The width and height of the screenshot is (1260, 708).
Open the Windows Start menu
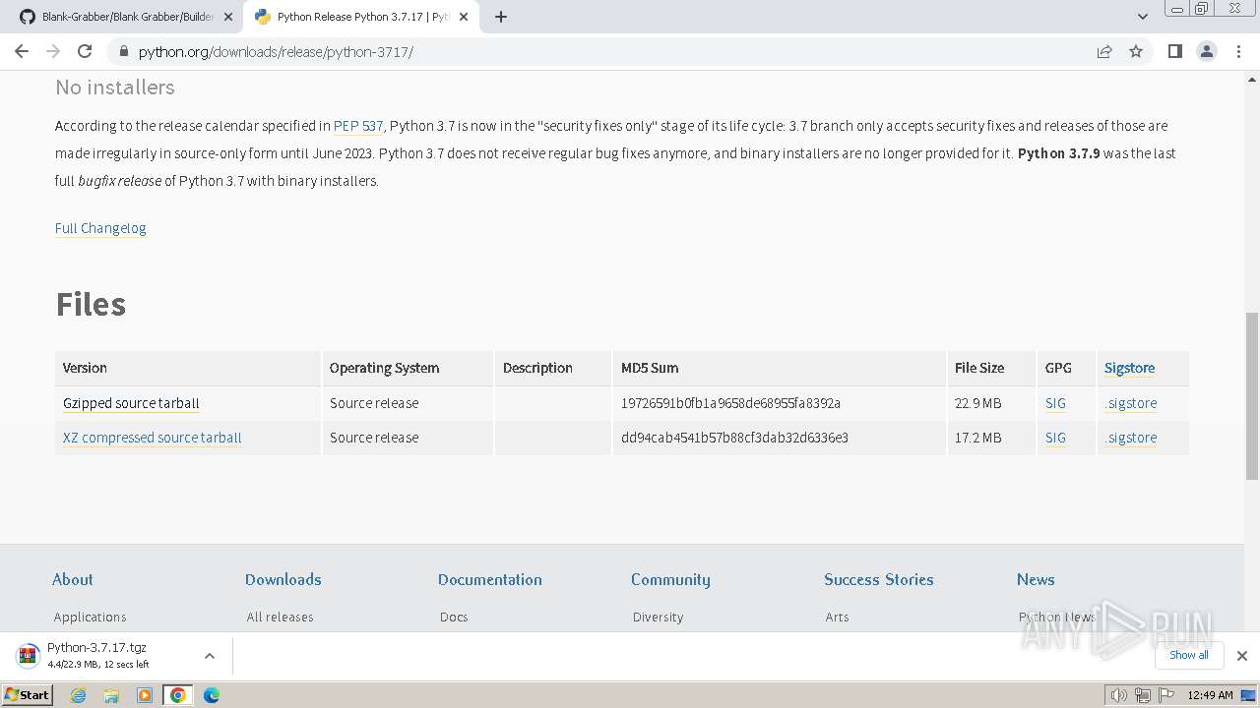click(x=27, y=694)
